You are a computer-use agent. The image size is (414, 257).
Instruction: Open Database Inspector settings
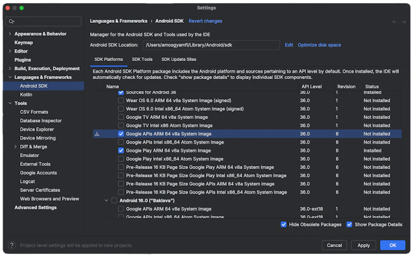click(x=41, y=120)
